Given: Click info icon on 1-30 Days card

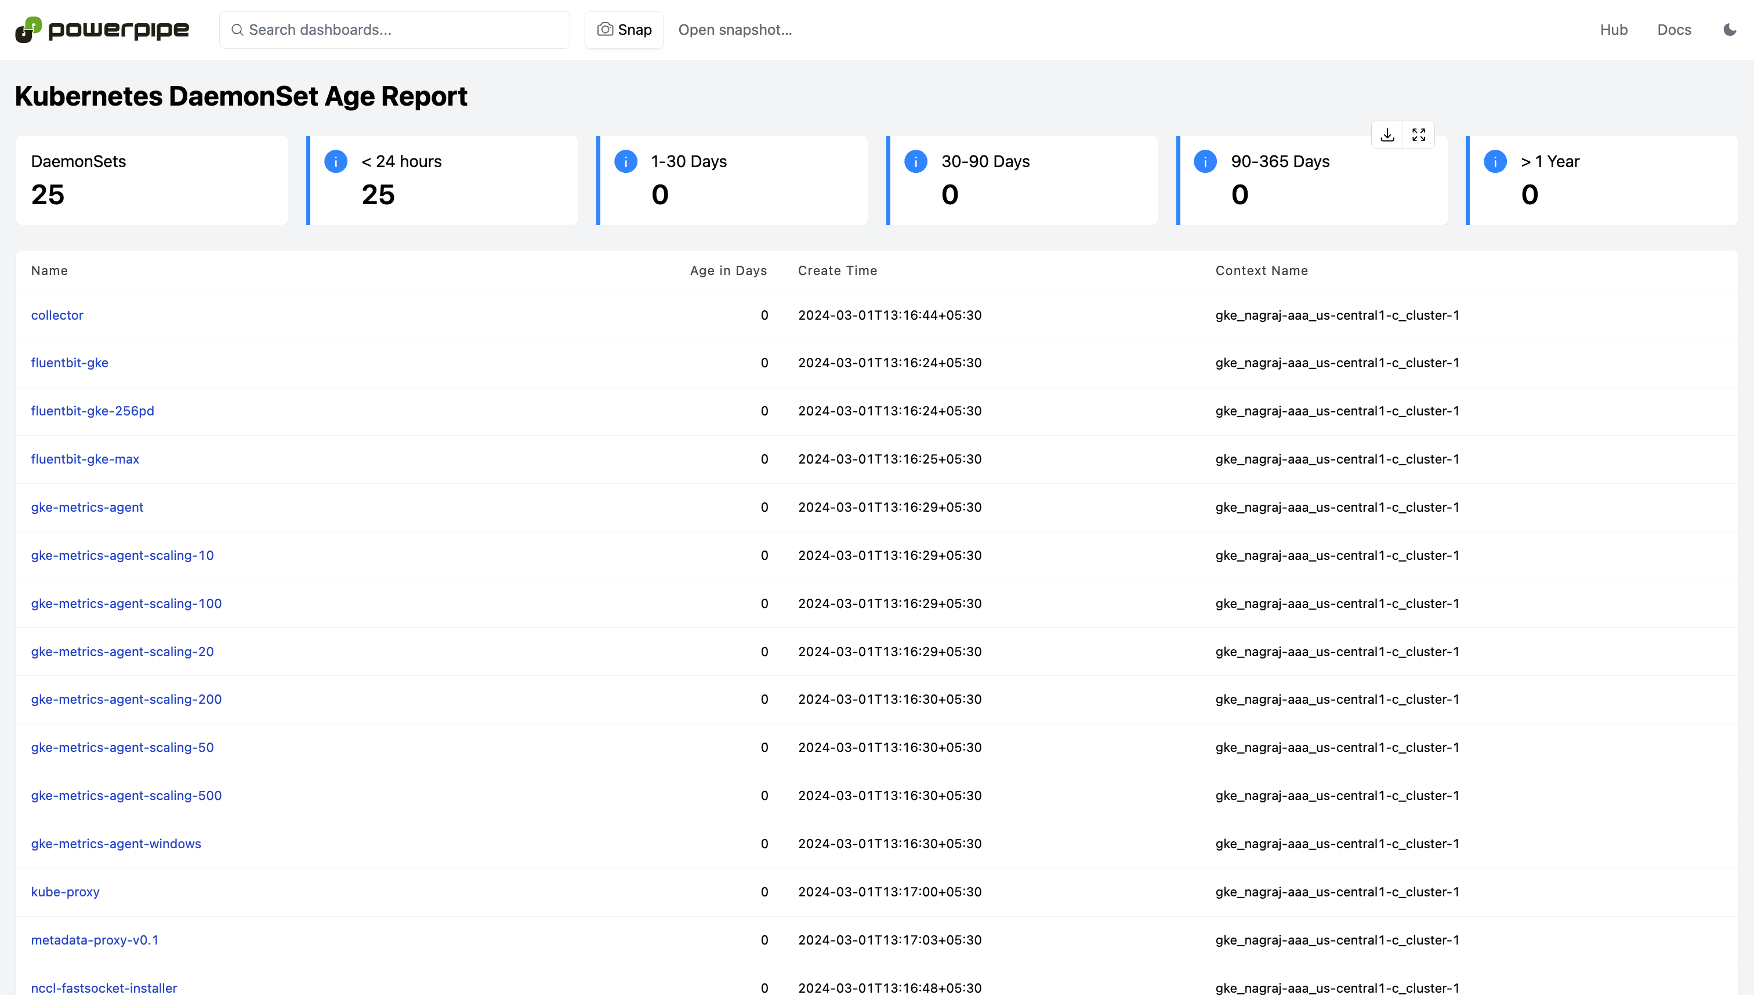Looking at the screenshot, I should pos(626,161).
